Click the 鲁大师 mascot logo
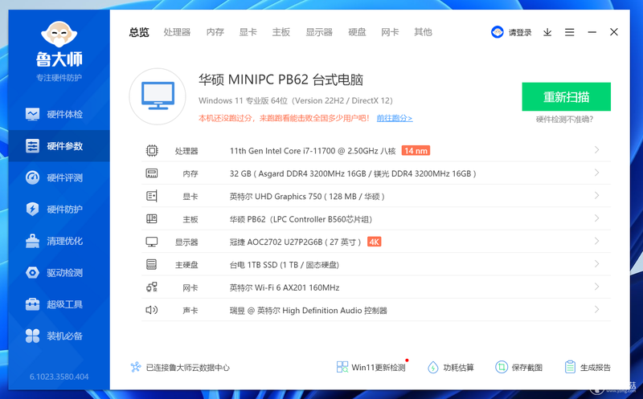 coord(59,35)
